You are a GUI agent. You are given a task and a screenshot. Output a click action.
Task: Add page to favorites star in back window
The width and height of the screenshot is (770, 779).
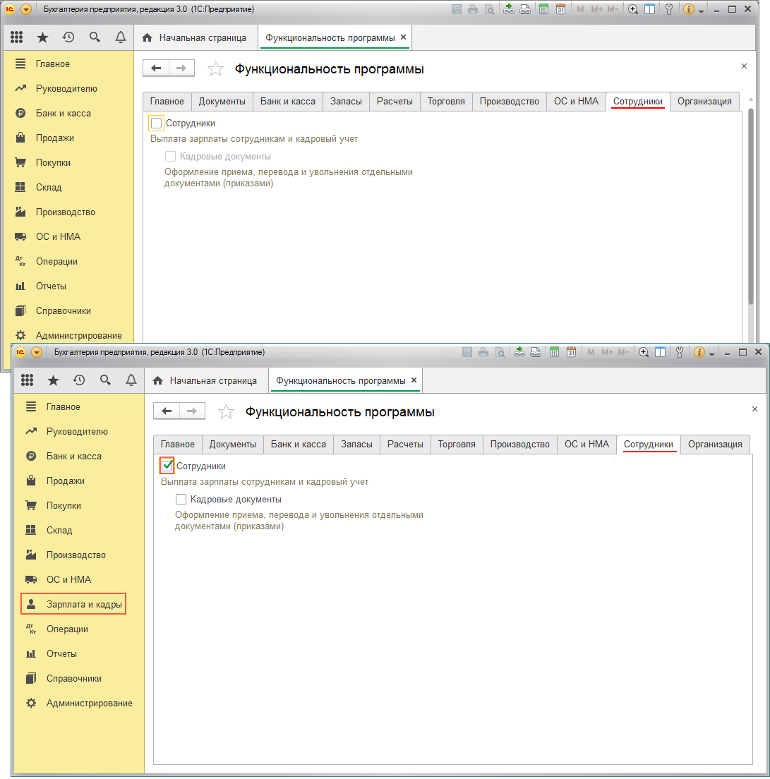click(215, 69)
